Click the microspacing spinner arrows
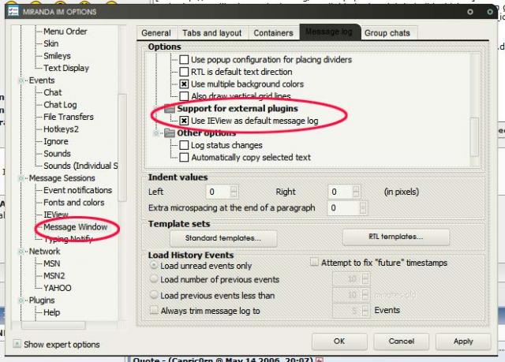The width and height of the screenshot is (505, 362). 363,208
